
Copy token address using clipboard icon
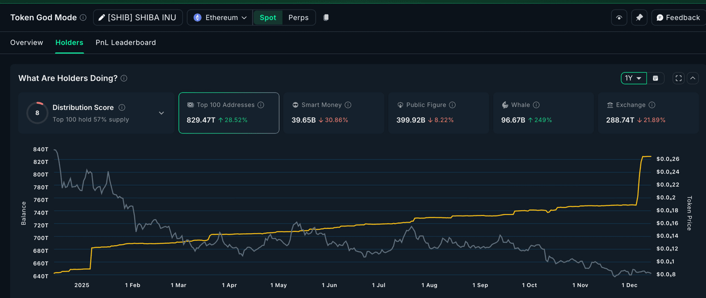coord(326,18)
